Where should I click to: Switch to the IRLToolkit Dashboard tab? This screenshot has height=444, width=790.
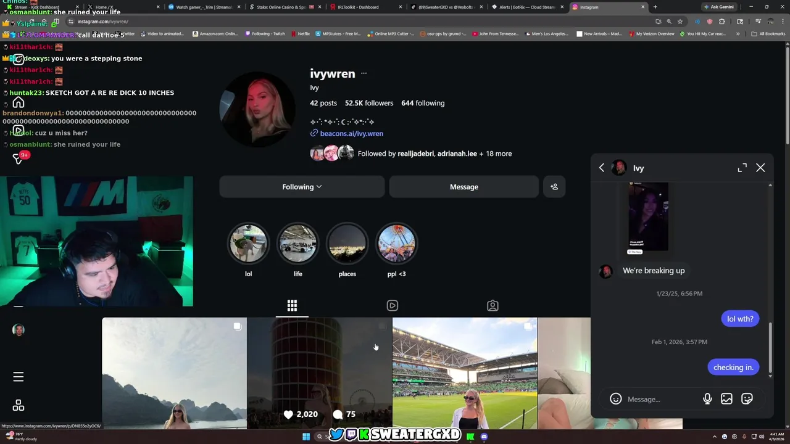point(365,7)
